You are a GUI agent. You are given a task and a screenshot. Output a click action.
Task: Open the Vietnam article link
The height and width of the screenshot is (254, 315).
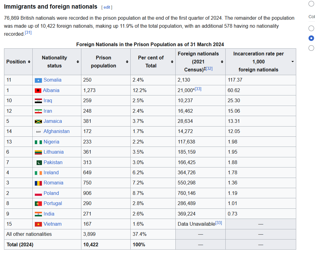click(52, 224)
